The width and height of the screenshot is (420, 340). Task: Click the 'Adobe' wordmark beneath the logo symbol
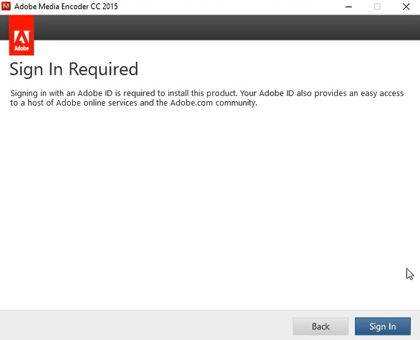pyautogui.click(x=22, y=48)
